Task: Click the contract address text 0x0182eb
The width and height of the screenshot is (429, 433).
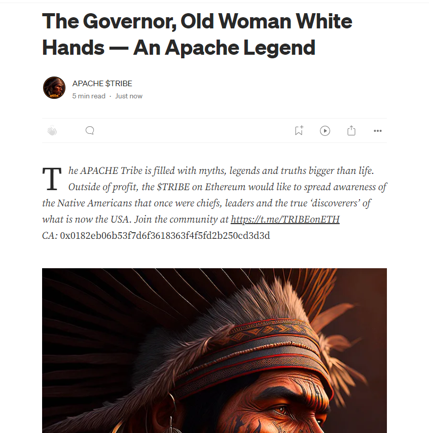Action: click(x=165, y=236)
